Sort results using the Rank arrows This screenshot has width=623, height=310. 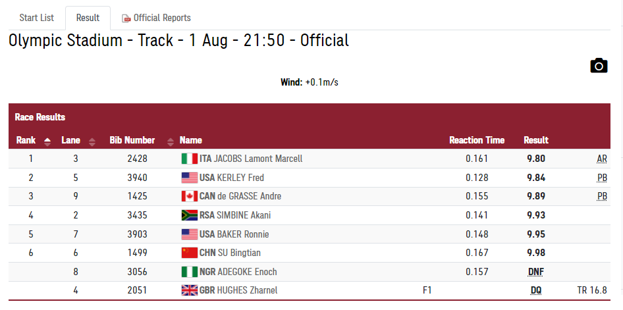click(47, 141)
